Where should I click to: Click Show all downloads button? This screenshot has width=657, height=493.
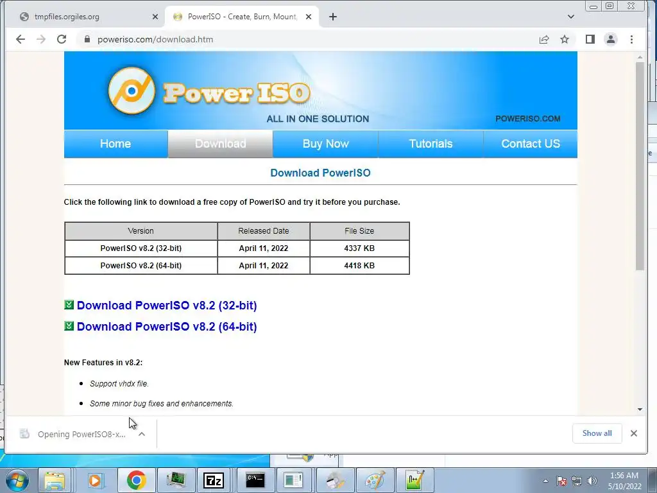coord(597,433)
